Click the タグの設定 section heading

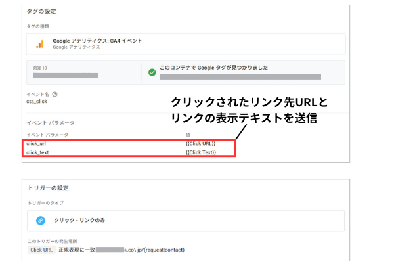(39, 12)
